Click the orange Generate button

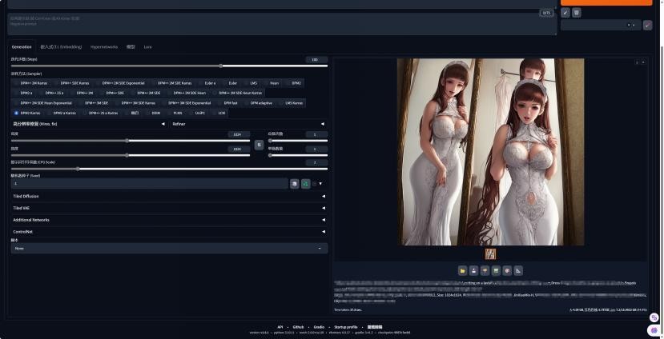[606, 2]
